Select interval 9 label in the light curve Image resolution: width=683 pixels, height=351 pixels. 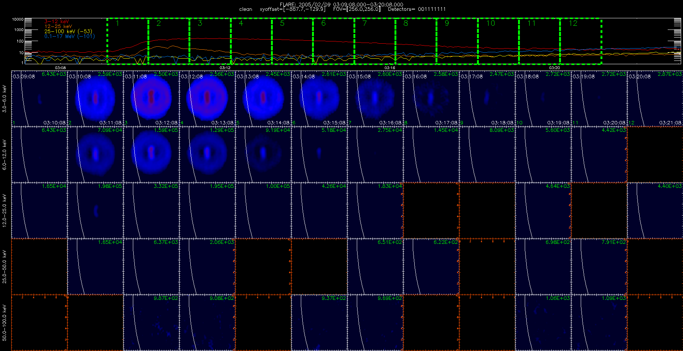pyautogui.click(x=447, y=24)
